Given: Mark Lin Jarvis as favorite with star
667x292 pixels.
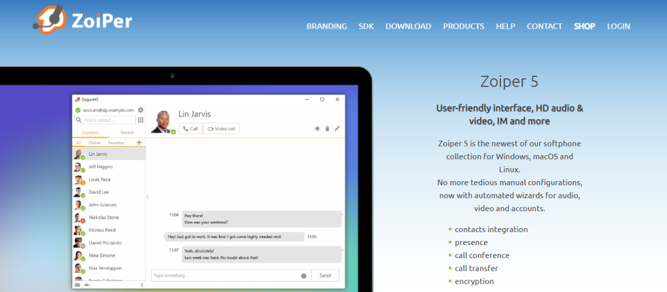Looking at the screenshot, I should coord(317,128).
